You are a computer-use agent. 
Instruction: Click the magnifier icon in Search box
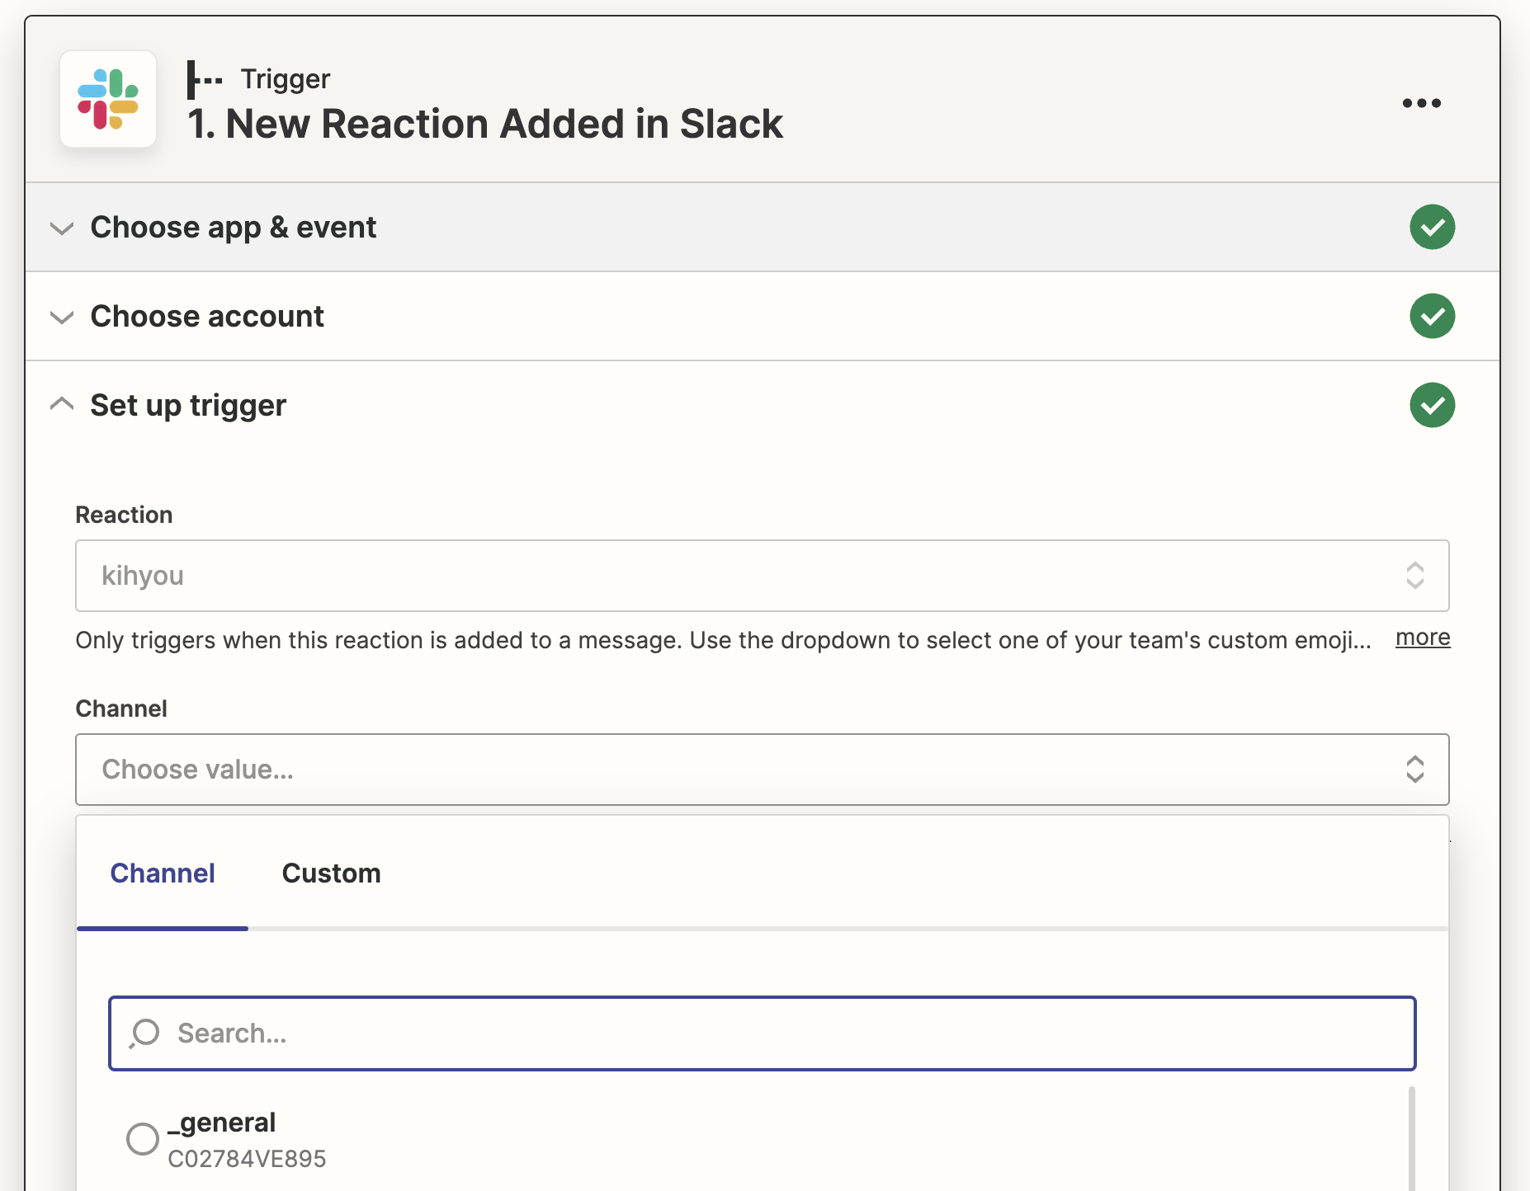[x=144, y=1033]
